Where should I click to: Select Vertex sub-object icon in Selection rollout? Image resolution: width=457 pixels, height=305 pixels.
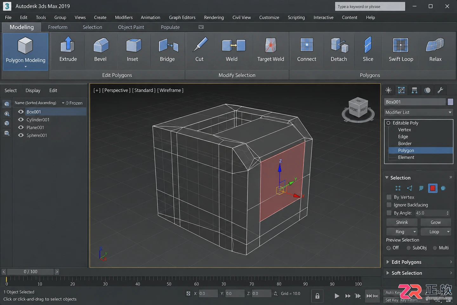pyautogui.click(x=398, y=188)
